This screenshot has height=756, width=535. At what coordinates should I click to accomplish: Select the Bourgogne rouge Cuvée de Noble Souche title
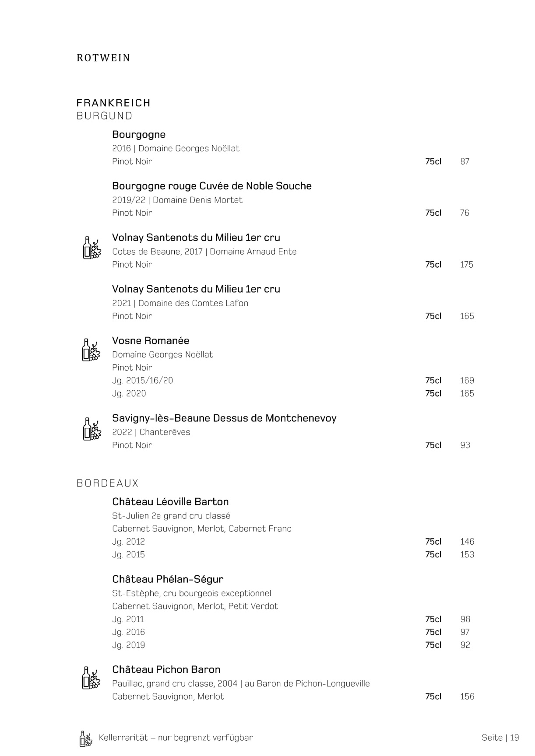[x=211, y=186]
